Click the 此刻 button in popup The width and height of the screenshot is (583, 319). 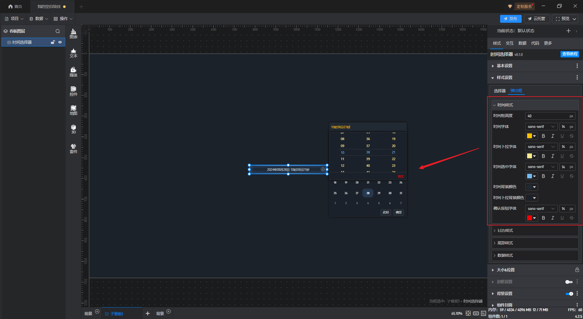click(386, 212)
